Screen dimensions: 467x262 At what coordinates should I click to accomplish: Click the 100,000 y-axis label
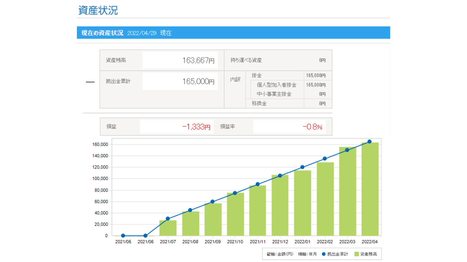coord(100,179)
